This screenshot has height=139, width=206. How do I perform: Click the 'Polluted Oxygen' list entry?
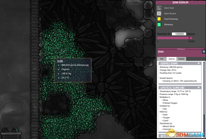click(170, 103)
